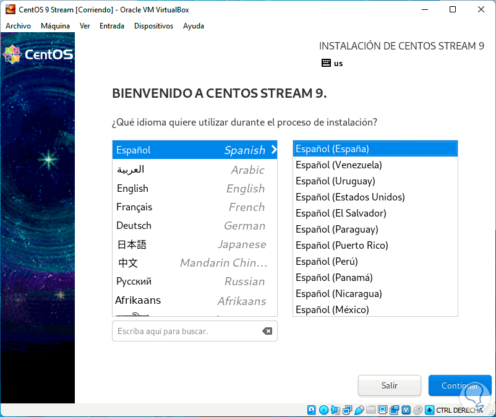The image size is (496, 417).
Task: Select the Français French row
Action: coord(195,207)
